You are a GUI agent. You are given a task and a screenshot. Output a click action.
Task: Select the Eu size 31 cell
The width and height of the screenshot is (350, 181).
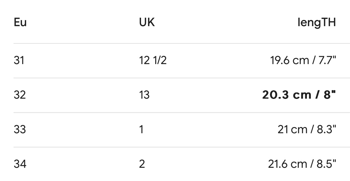(19, 60)
